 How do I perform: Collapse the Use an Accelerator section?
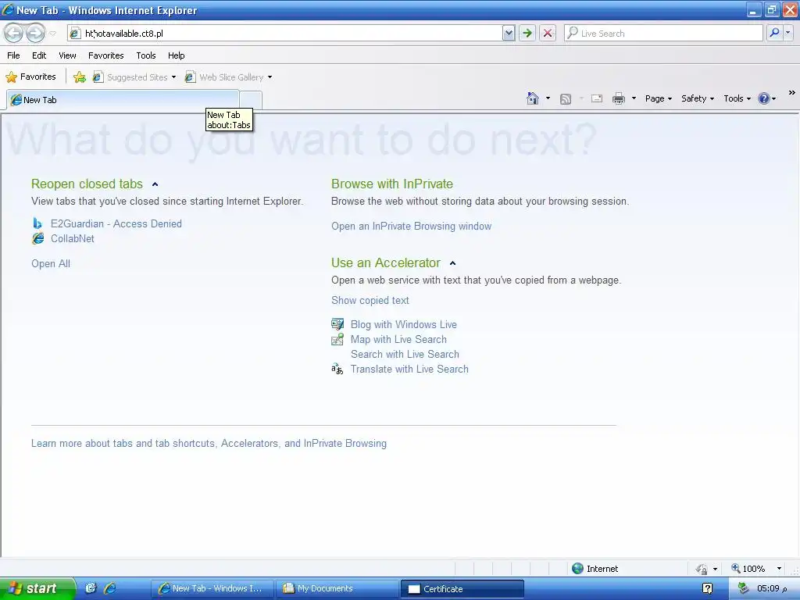(452, 263)
